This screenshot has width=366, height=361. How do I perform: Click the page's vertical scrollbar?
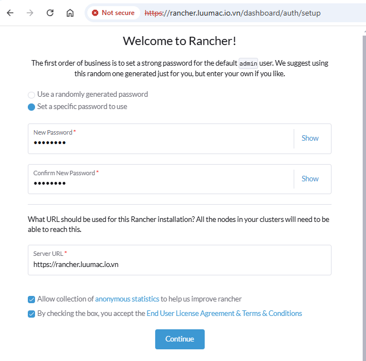364,196
